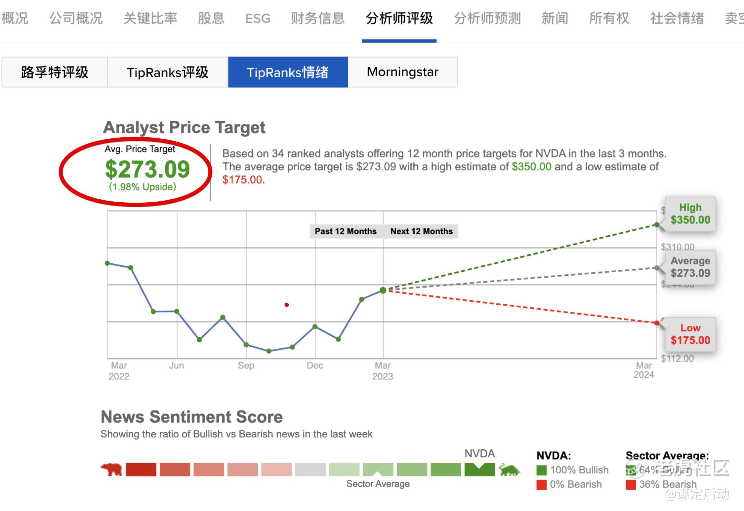Click the Sector Average marker segment
744x511 pixels.
point(378,469)
